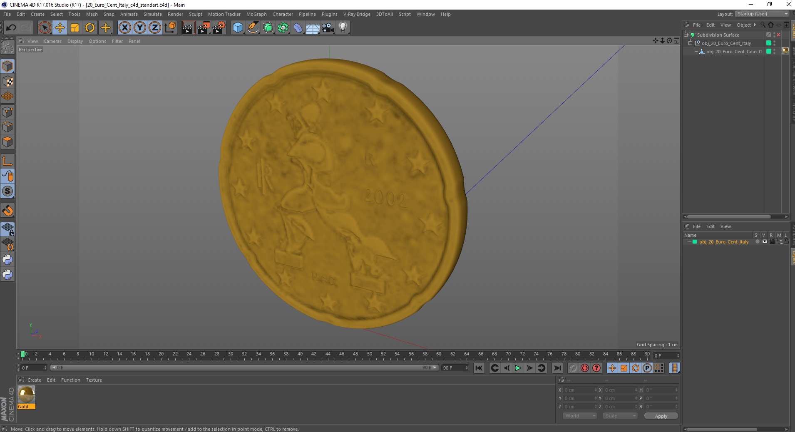Select the Gold material thumbnail
795x432 pixels.
click(x=26, y=395)
